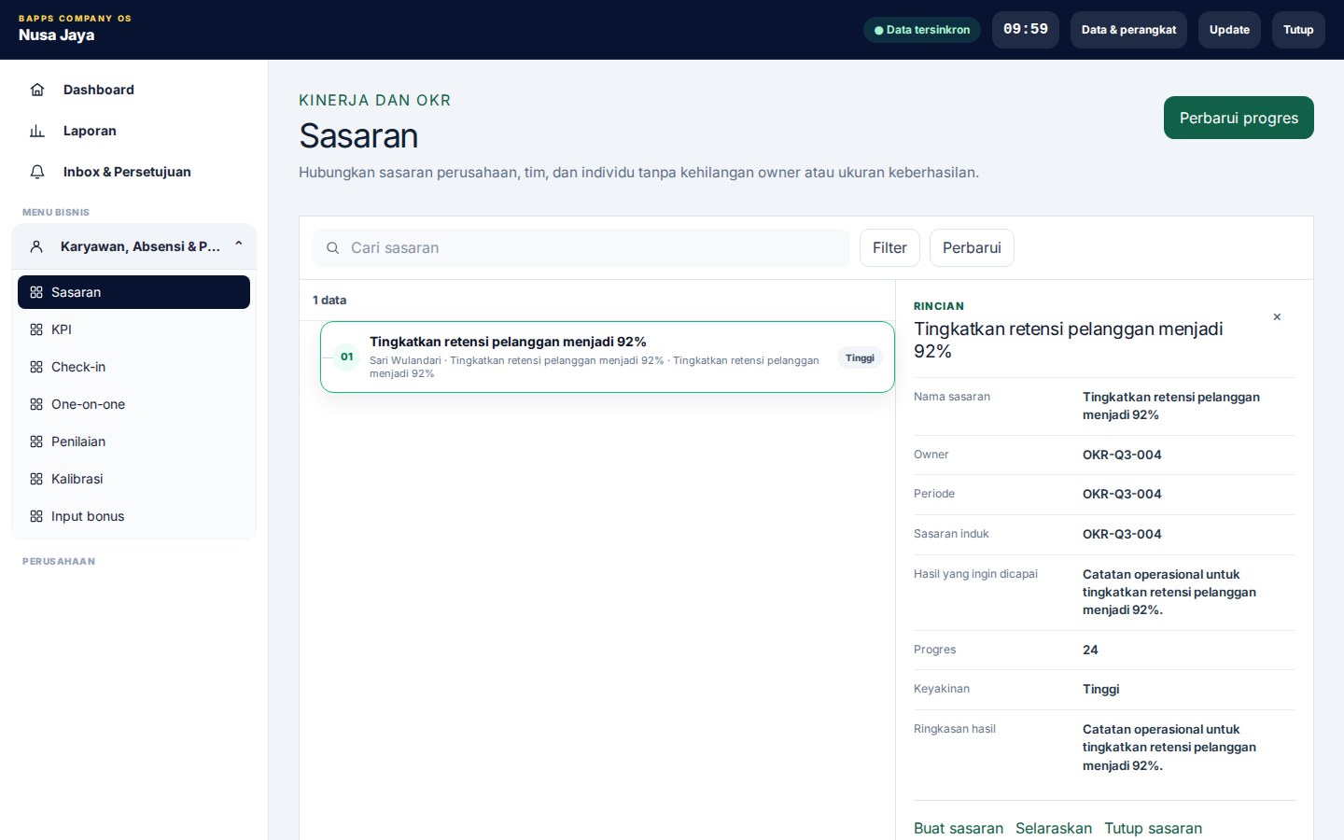Viewport: 1344px width, 840px height.
Task: Click the grid icon next to One-on-one
Action: [x=36, y=404]
